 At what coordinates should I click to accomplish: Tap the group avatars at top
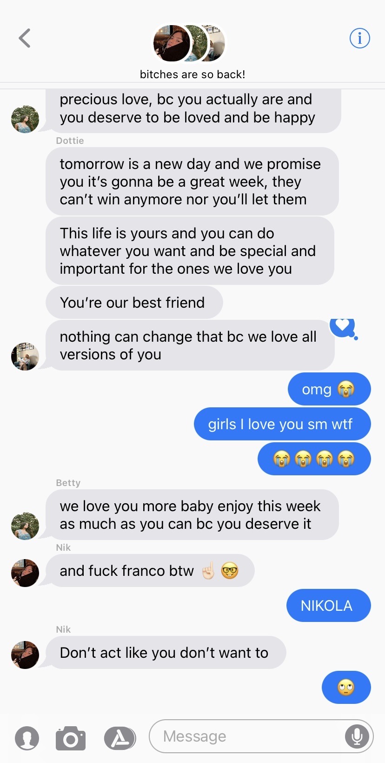point(190,43)
